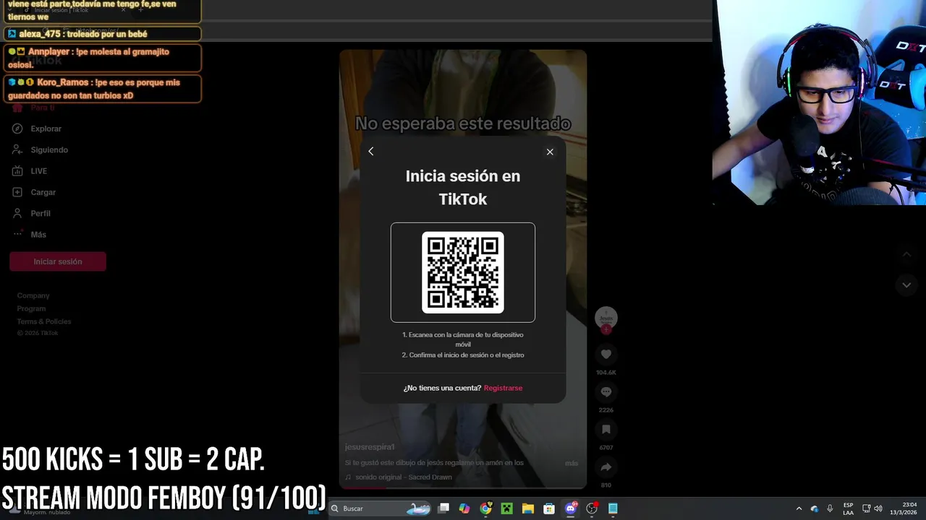Open the volume tray icon

[878, 508]
